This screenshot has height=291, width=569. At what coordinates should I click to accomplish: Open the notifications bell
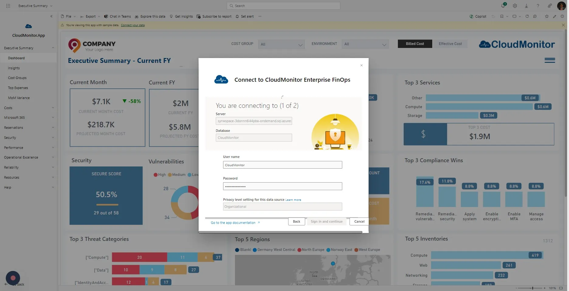pyautogui.click(x=503, y=6)
